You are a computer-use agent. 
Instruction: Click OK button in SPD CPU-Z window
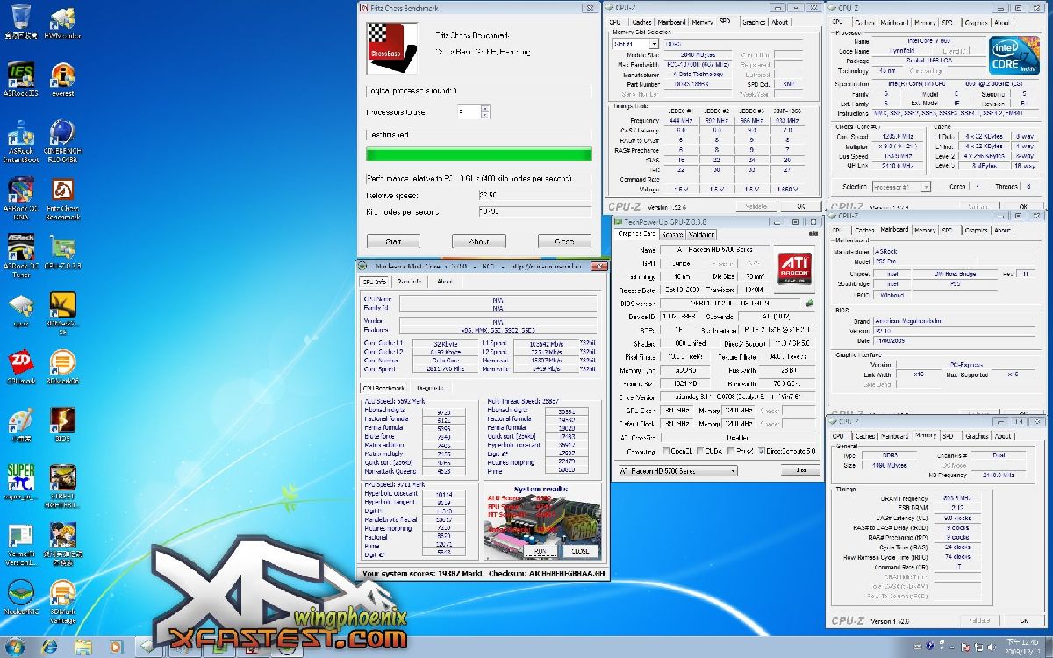800,206
